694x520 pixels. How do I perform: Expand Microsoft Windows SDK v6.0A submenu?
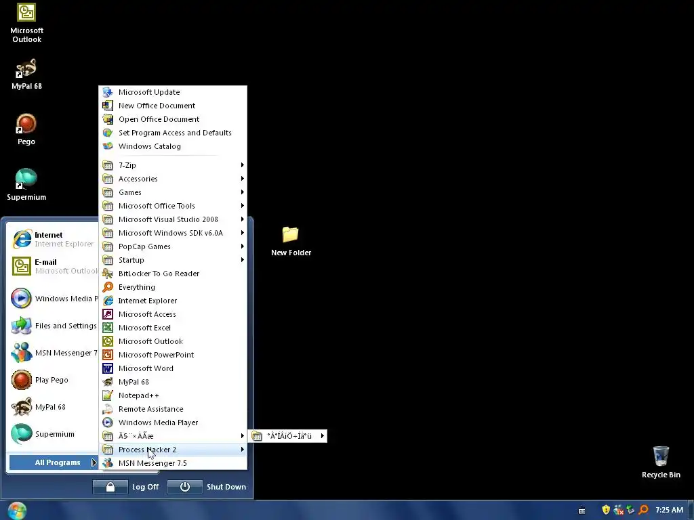(x=173, y=233)
